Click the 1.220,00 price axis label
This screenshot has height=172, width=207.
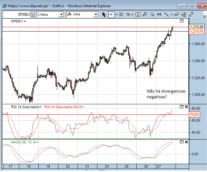[x=198, y=78]
